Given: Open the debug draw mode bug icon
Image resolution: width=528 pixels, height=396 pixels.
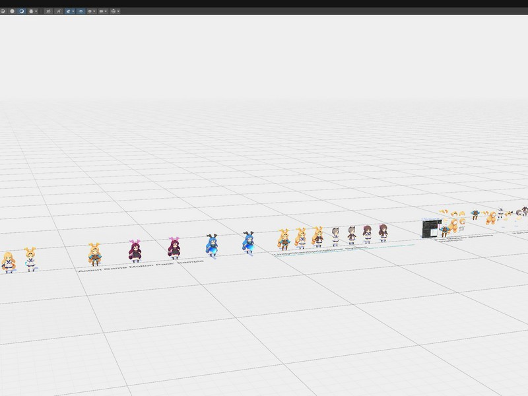Looking at the screenshot, I should (x=31, y=11).
